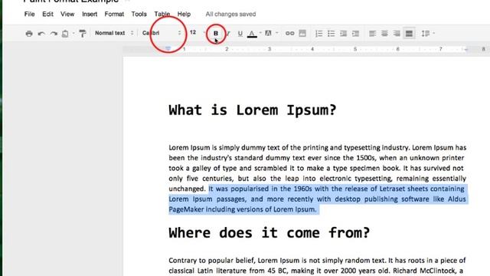Click the insert comment icon
The height and width of the screenshot is (276, 490).
click(302, 33)
